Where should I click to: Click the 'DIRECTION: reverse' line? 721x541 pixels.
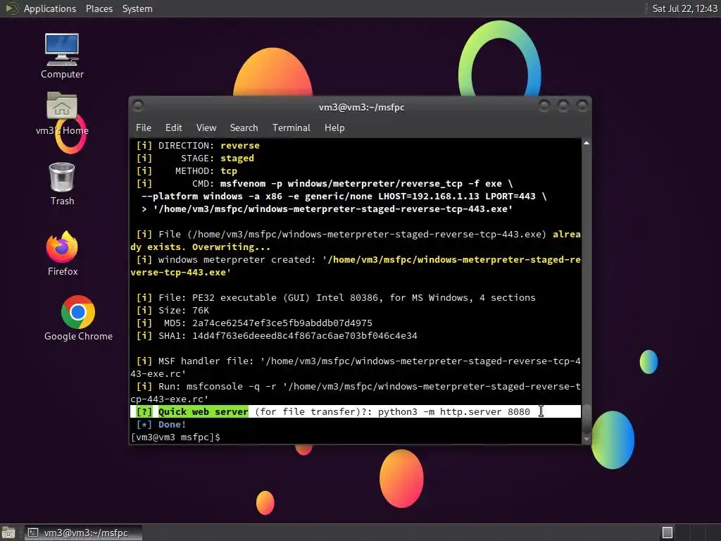point(198,145)
